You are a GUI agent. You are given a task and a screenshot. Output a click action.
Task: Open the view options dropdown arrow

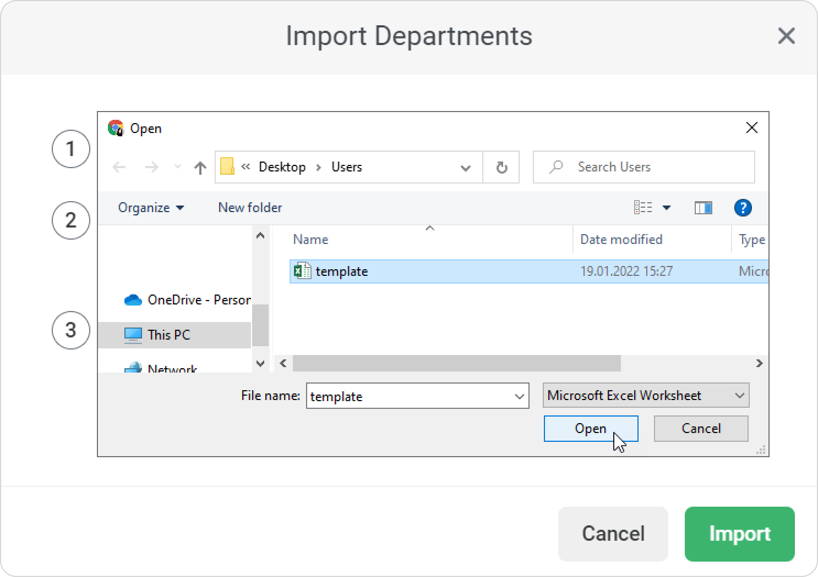tap(667, 208)
